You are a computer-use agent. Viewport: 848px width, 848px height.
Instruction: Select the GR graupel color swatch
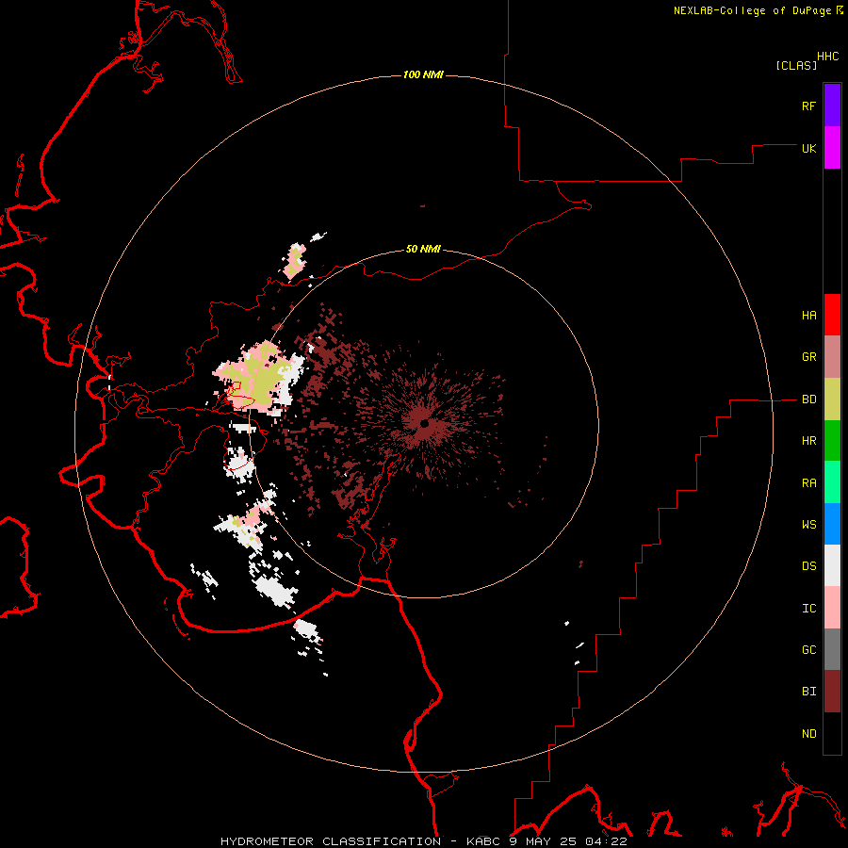[x=832, y=357]
